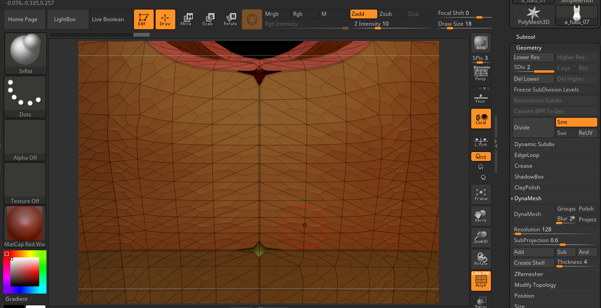Viewport: 601px width, 308px height.
Task: Toggle the Smt smooth option
Action: (577, 122)
